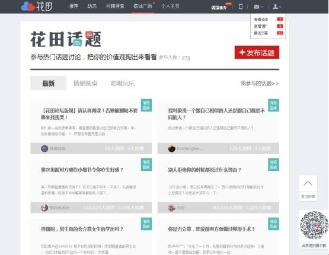Open VIP服务 in the header
329x255 pixels.
[219, 7]
